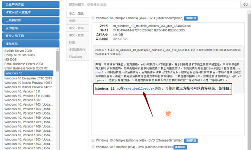Select Small Business Server 2003 R2

(x=26, y=68)
